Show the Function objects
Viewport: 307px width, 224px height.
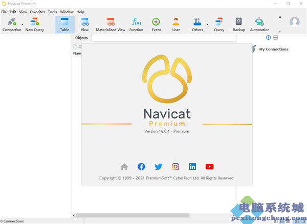click(136, 24)
